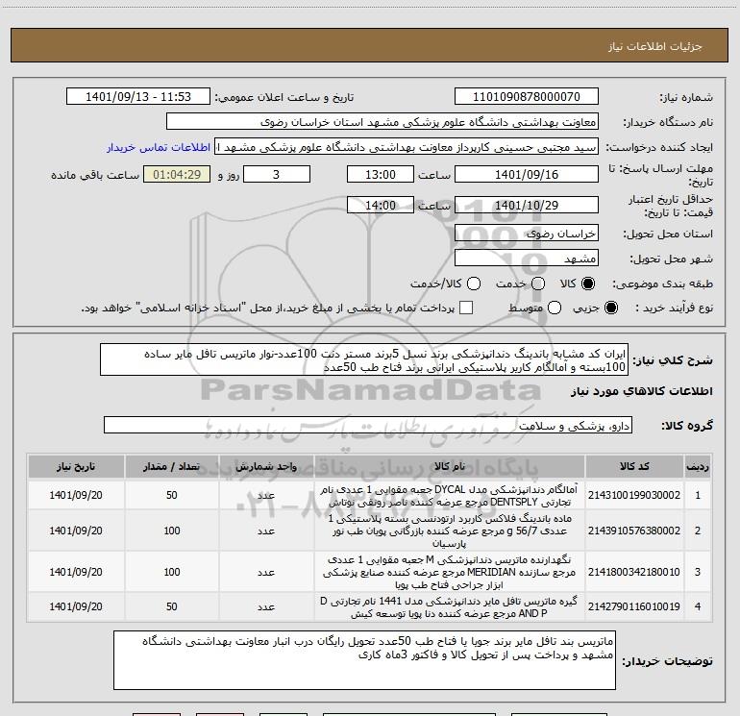740x716 pixels.
Task: Open the اطلاعات تماس خریدار link
Action: [x=159, y=147]
